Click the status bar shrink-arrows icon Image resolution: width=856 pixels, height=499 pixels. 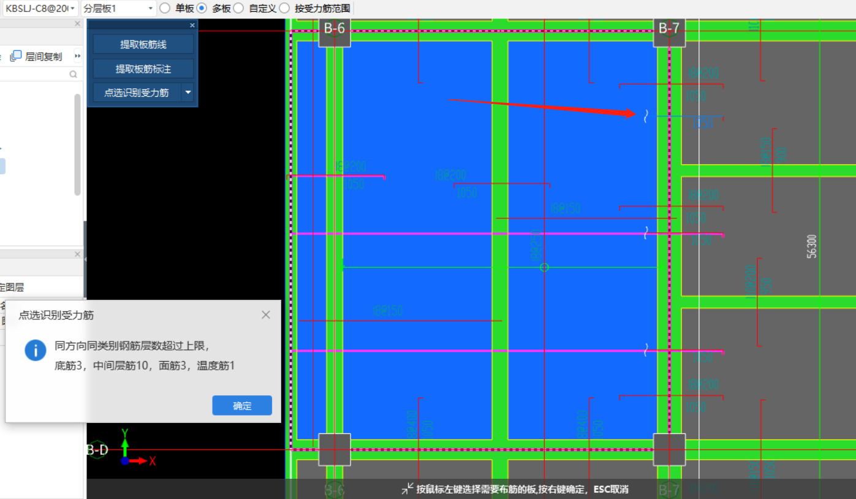407,489
